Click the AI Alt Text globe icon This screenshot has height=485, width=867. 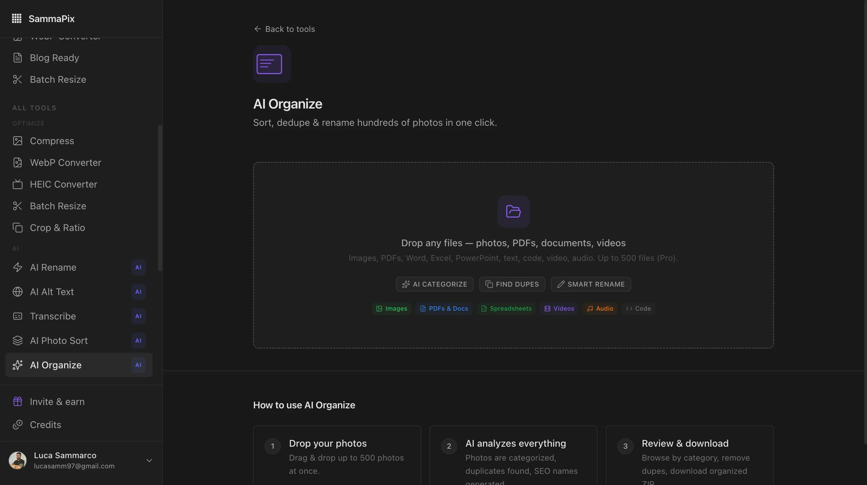[18, 292]
